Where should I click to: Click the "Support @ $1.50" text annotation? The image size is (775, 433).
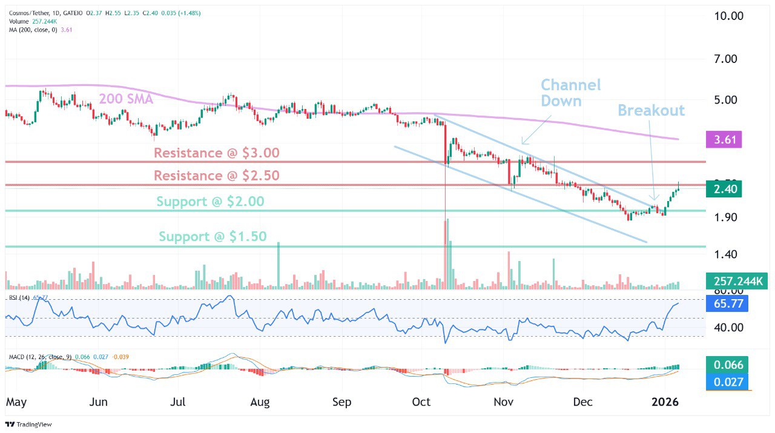(213, 236)
